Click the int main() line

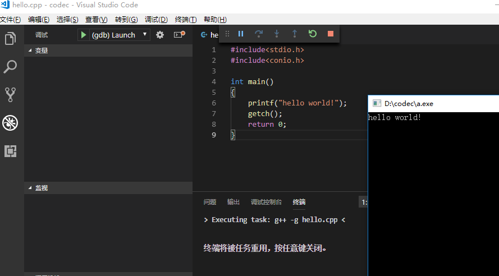click(x=252, y=82)
